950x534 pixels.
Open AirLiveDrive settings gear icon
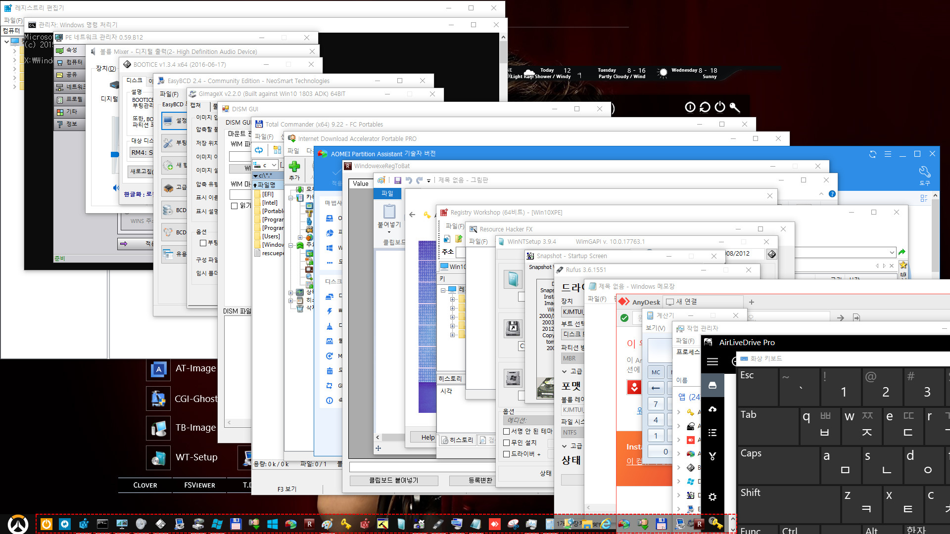click(712, 497)
